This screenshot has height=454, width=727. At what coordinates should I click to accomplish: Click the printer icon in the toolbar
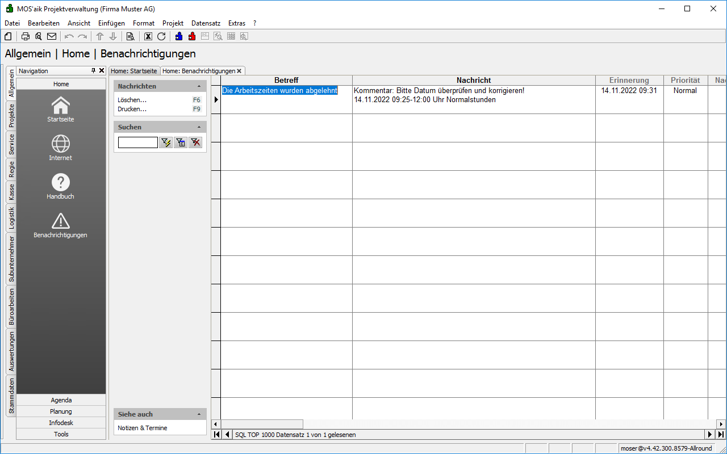coord(26,36)
